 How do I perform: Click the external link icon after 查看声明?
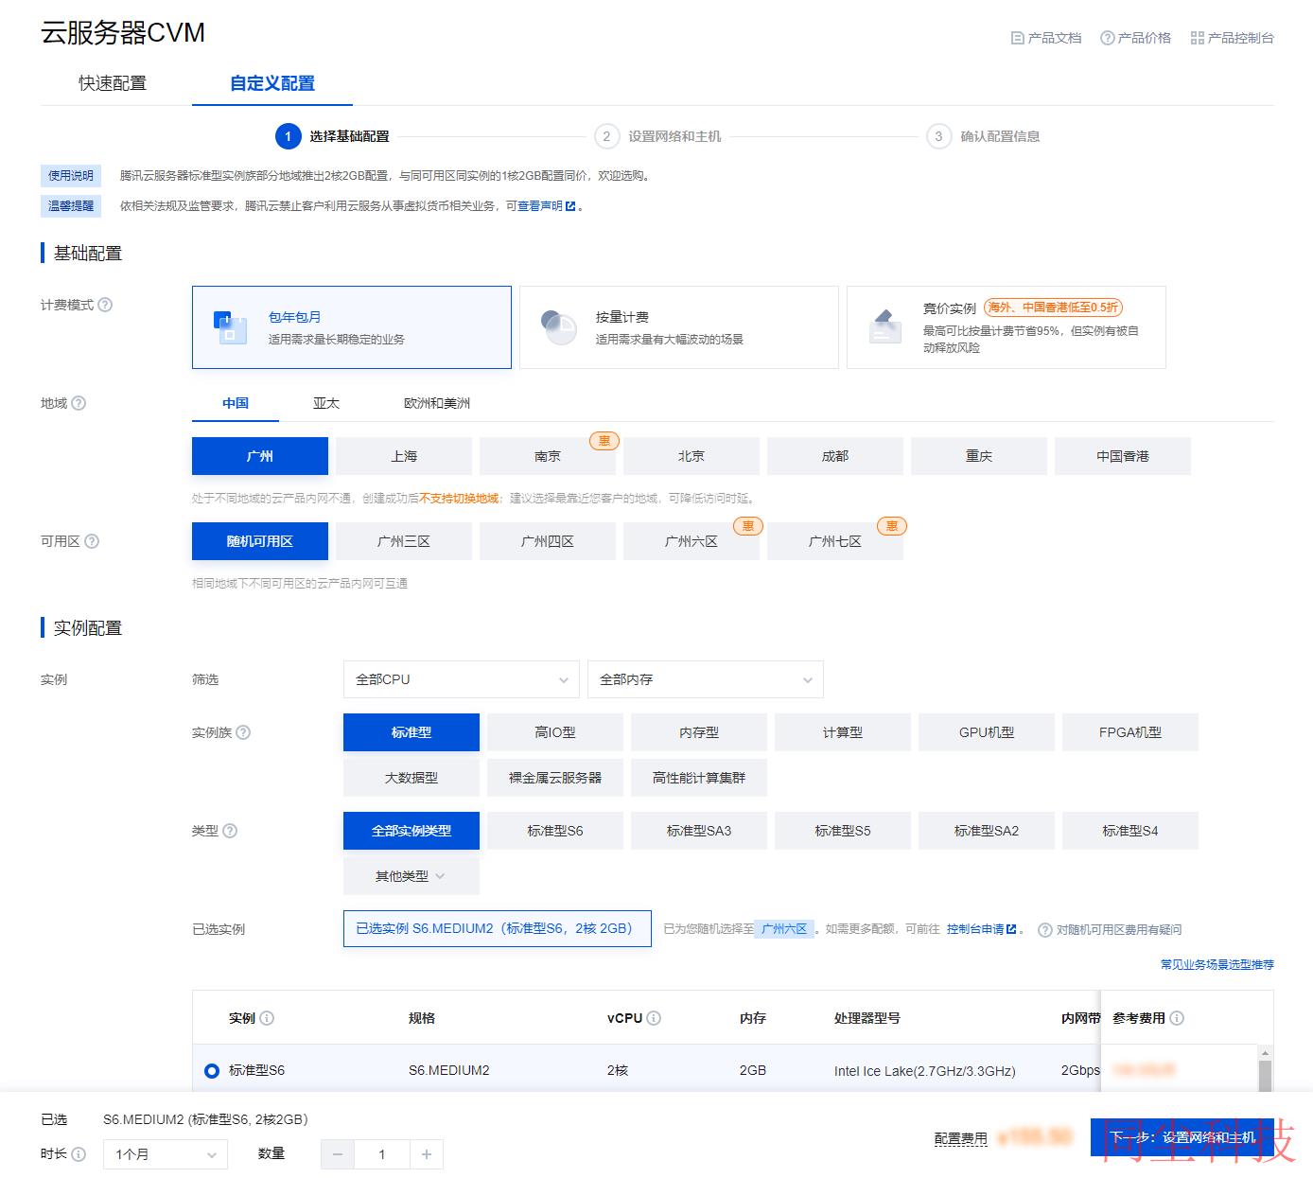click(570, 206)
